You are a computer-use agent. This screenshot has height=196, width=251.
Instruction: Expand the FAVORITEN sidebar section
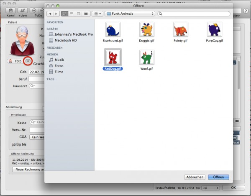(x=55, y=22)
